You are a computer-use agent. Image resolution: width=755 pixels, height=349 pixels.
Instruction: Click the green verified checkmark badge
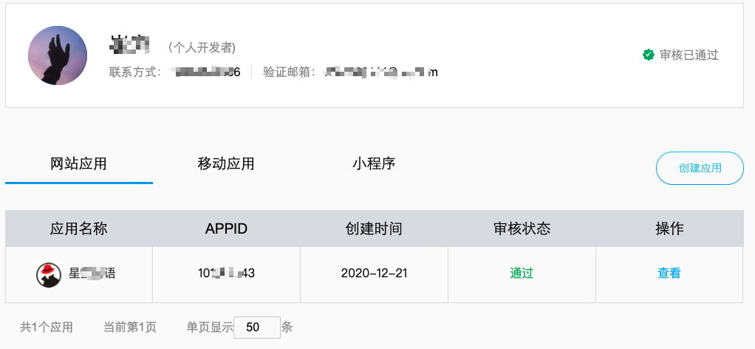(649, 55)
